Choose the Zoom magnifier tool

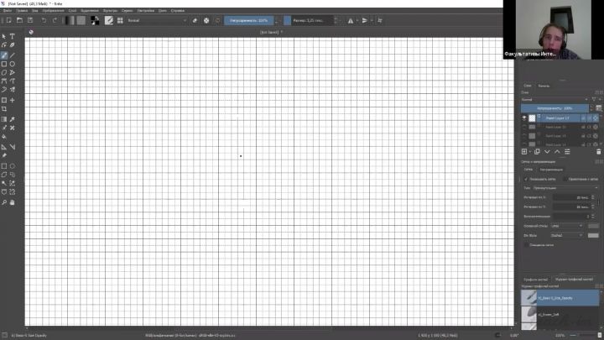[x=4, y=201]
